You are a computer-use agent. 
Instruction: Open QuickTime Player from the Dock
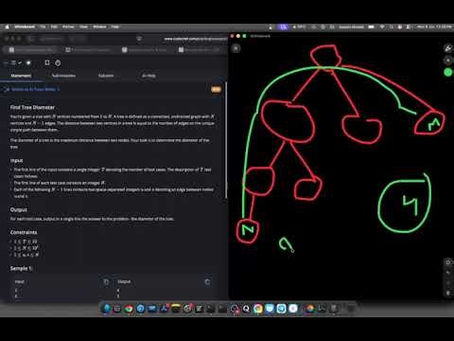coord(246,309)
